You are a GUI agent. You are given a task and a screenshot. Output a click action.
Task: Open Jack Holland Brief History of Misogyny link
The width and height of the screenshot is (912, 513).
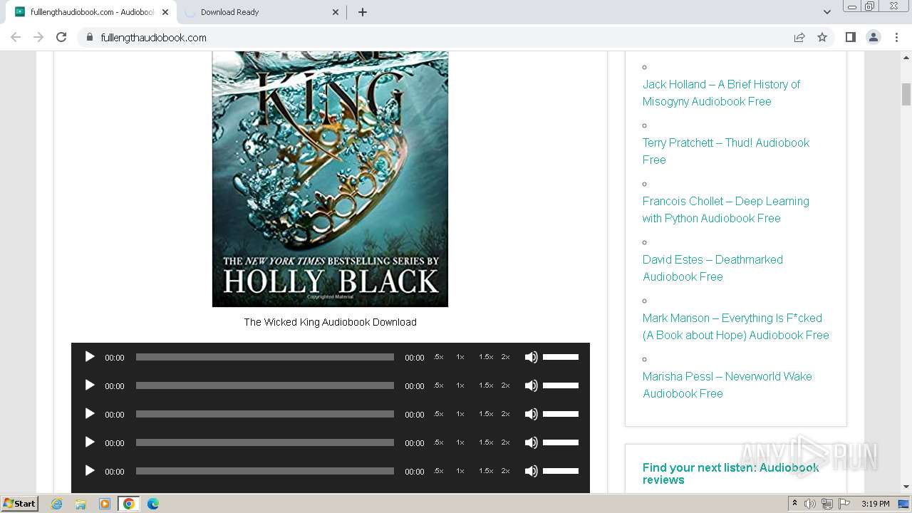721,93
